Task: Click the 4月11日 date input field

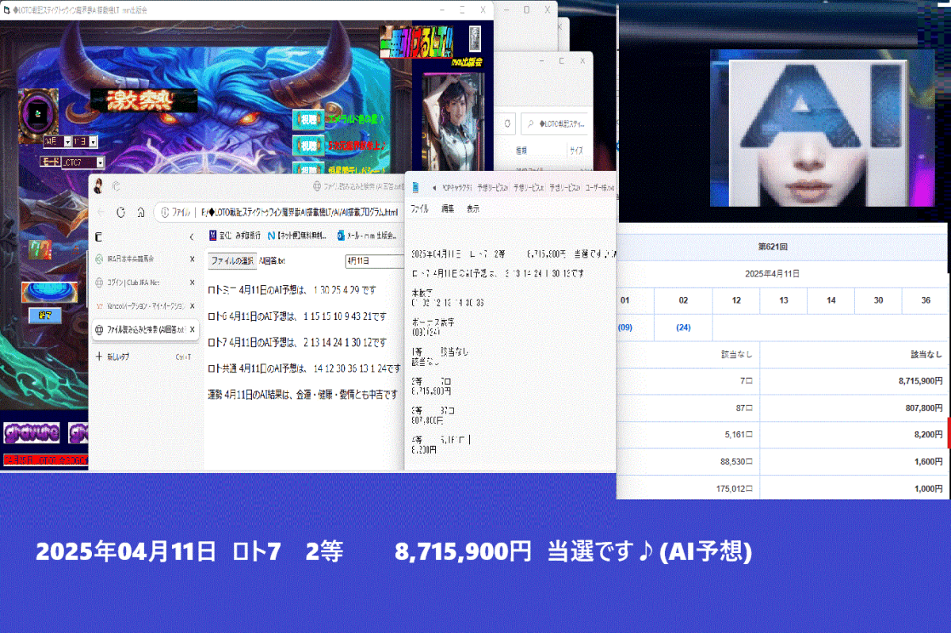Action: point(375,261)
